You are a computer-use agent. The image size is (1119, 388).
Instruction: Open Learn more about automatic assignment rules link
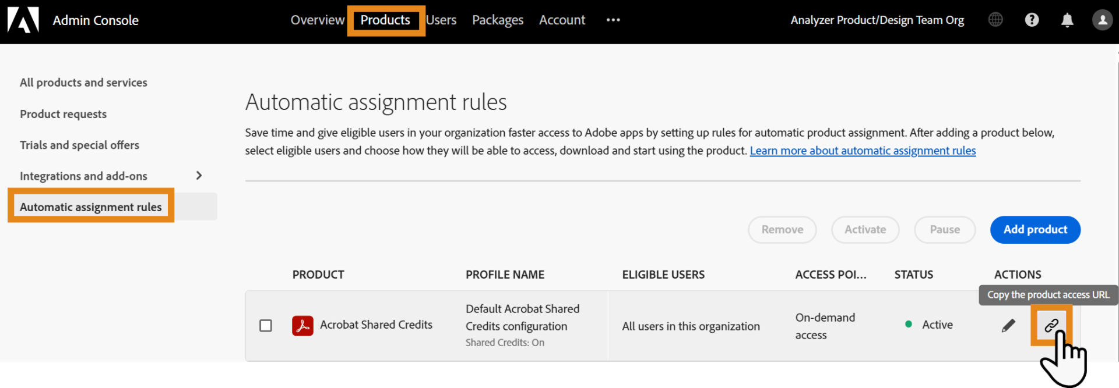[x=863, y=151]
